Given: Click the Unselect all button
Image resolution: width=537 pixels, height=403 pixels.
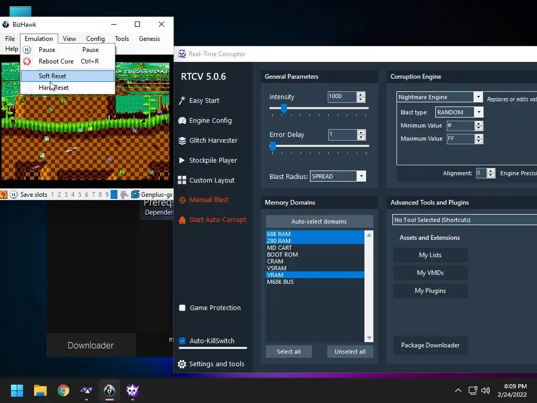Looking at the screenshot, I should pos(350,352).
